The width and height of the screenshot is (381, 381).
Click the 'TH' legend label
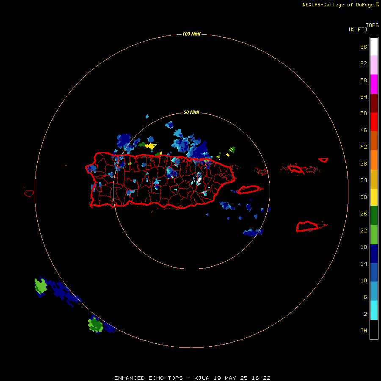(x=364, y=330)
